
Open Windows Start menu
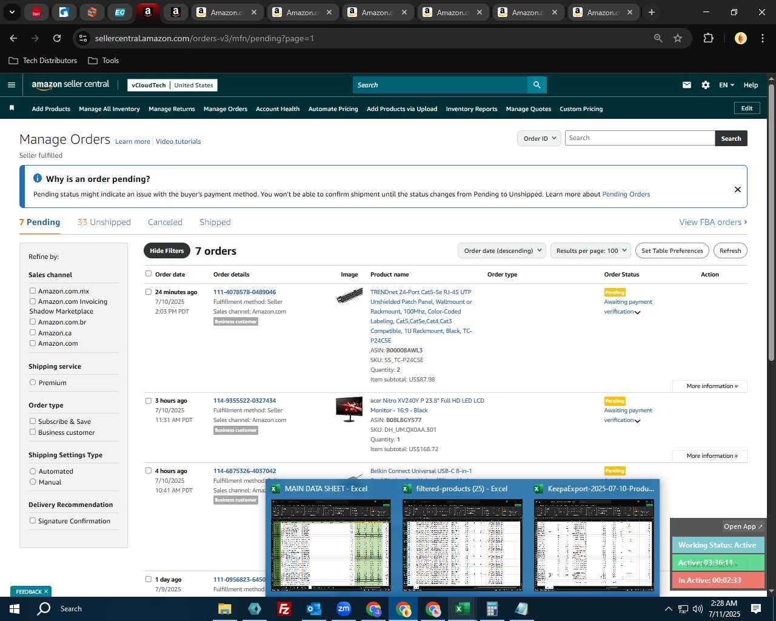pos(15,609)
